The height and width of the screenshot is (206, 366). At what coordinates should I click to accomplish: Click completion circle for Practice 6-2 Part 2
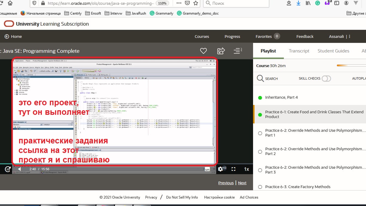[260, 151]
